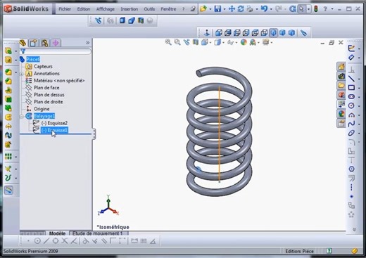Open the Apply scene dropdown arrow
The width and height of the screenshot is (366, 258).
259,42
